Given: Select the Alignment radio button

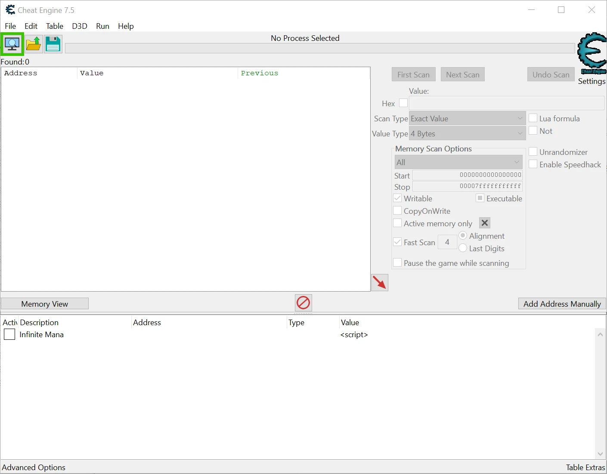Looking at the screenshot, I should pyautogui.click(x=463, y=235).
